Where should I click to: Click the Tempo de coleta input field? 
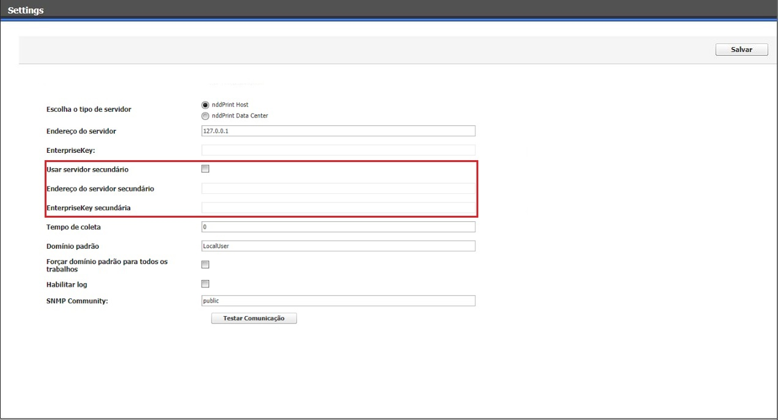click(338, 227)
